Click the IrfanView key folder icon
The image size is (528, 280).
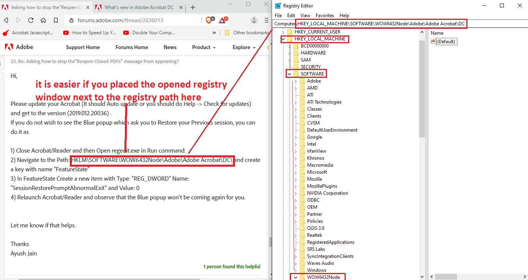302,151
